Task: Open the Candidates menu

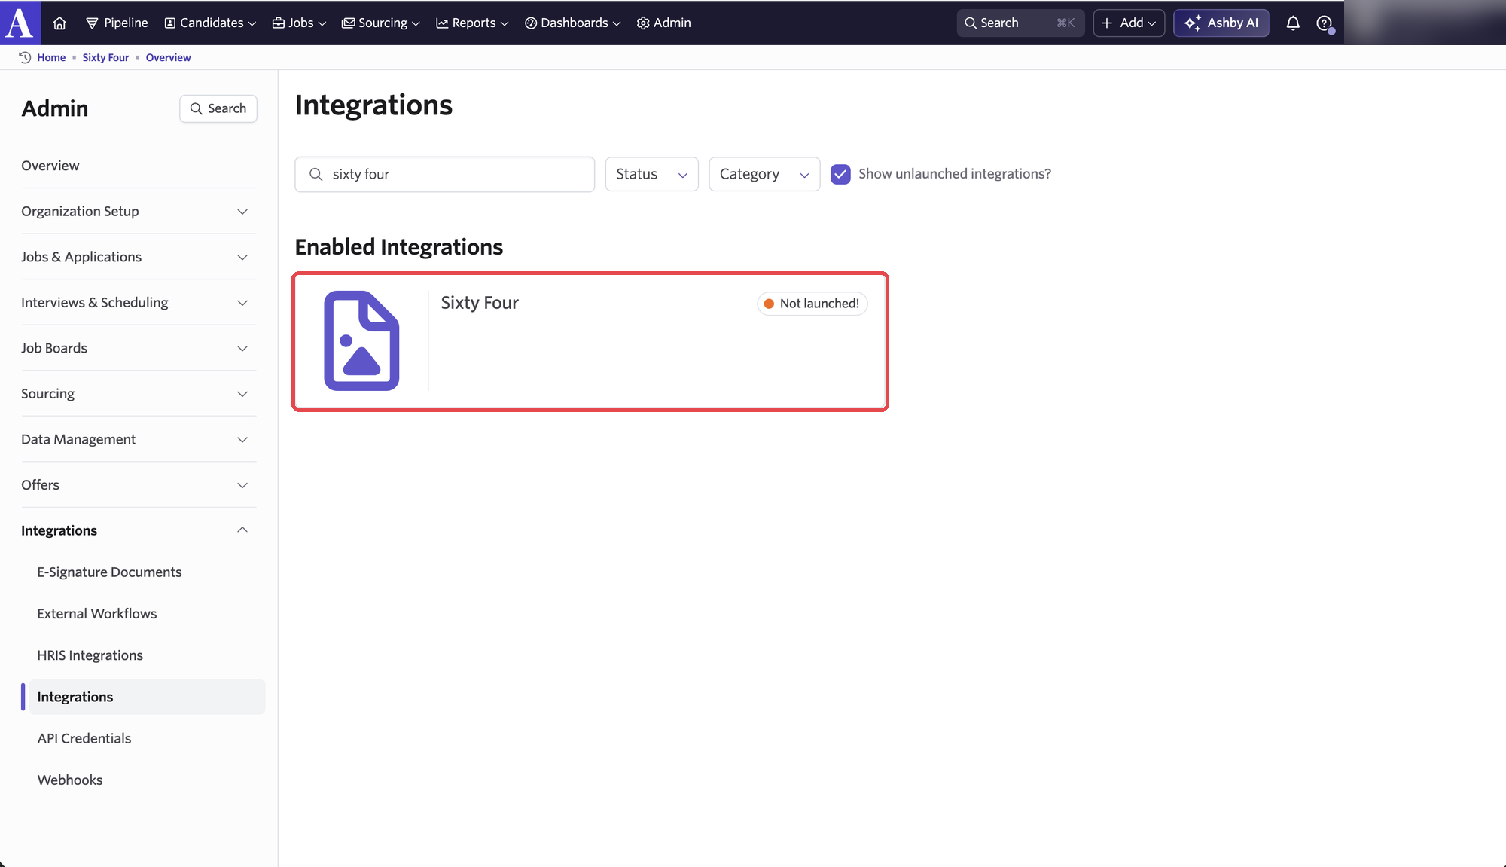Action: point(210,23)
